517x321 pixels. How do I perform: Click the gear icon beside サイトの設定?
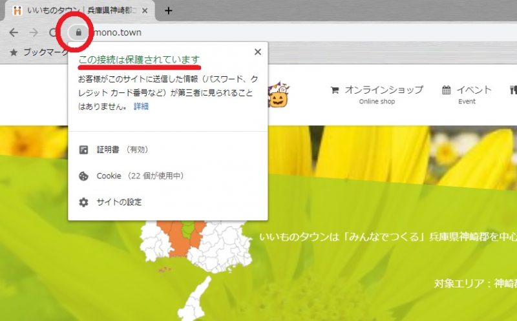click(x=83, y=202)
